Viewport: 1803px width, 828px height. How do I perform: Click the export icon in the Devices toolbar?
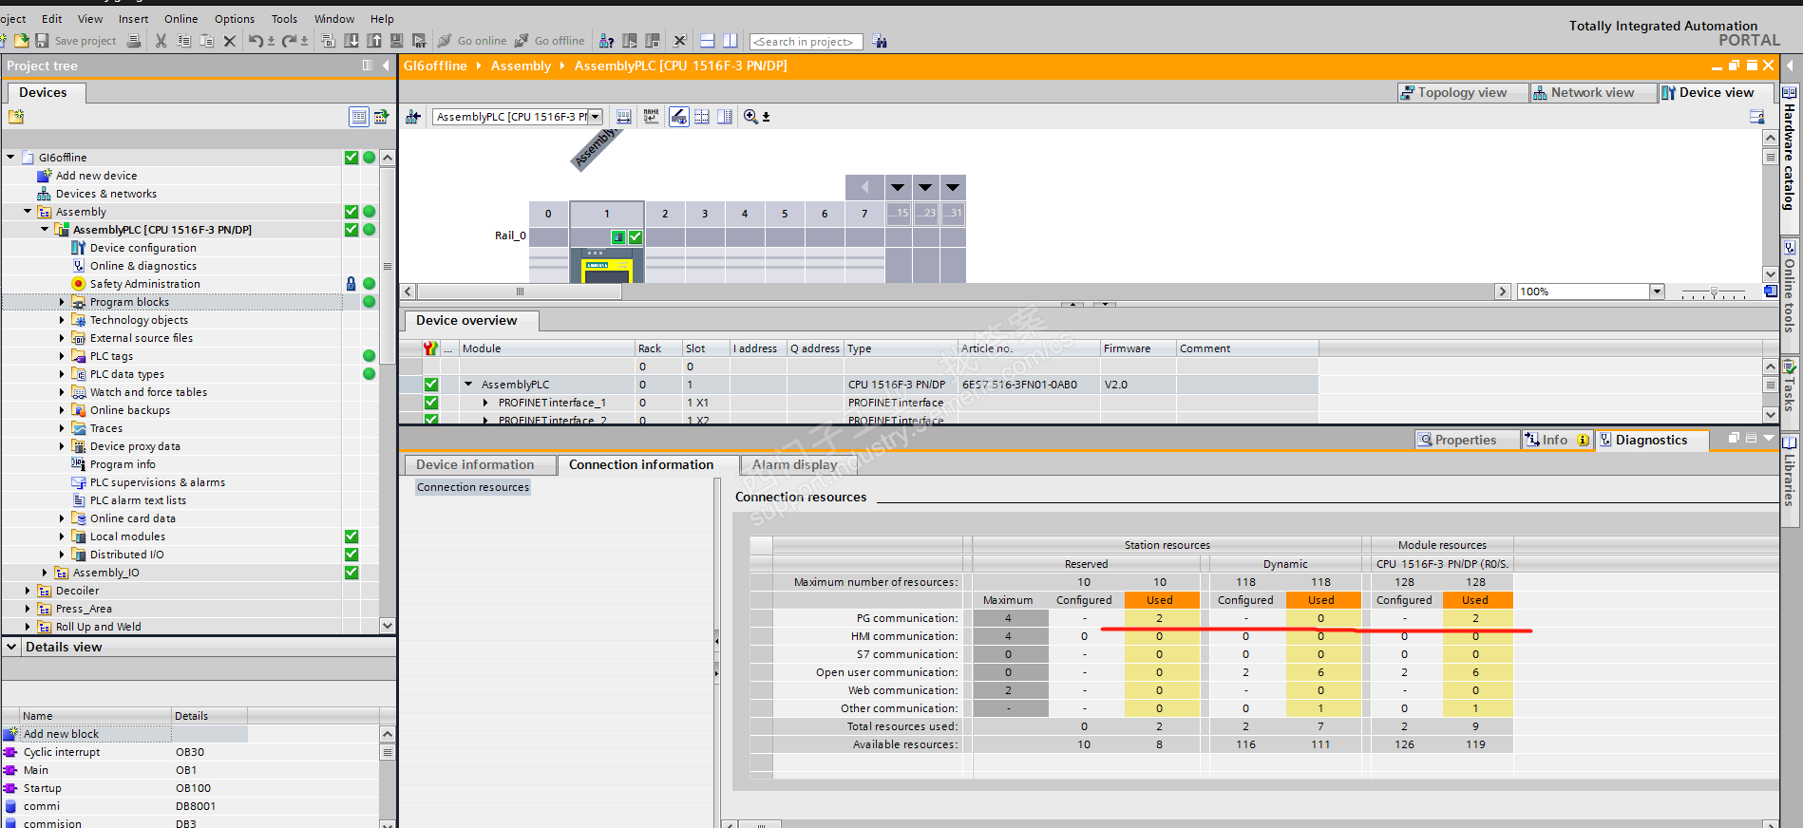point(381,117)
